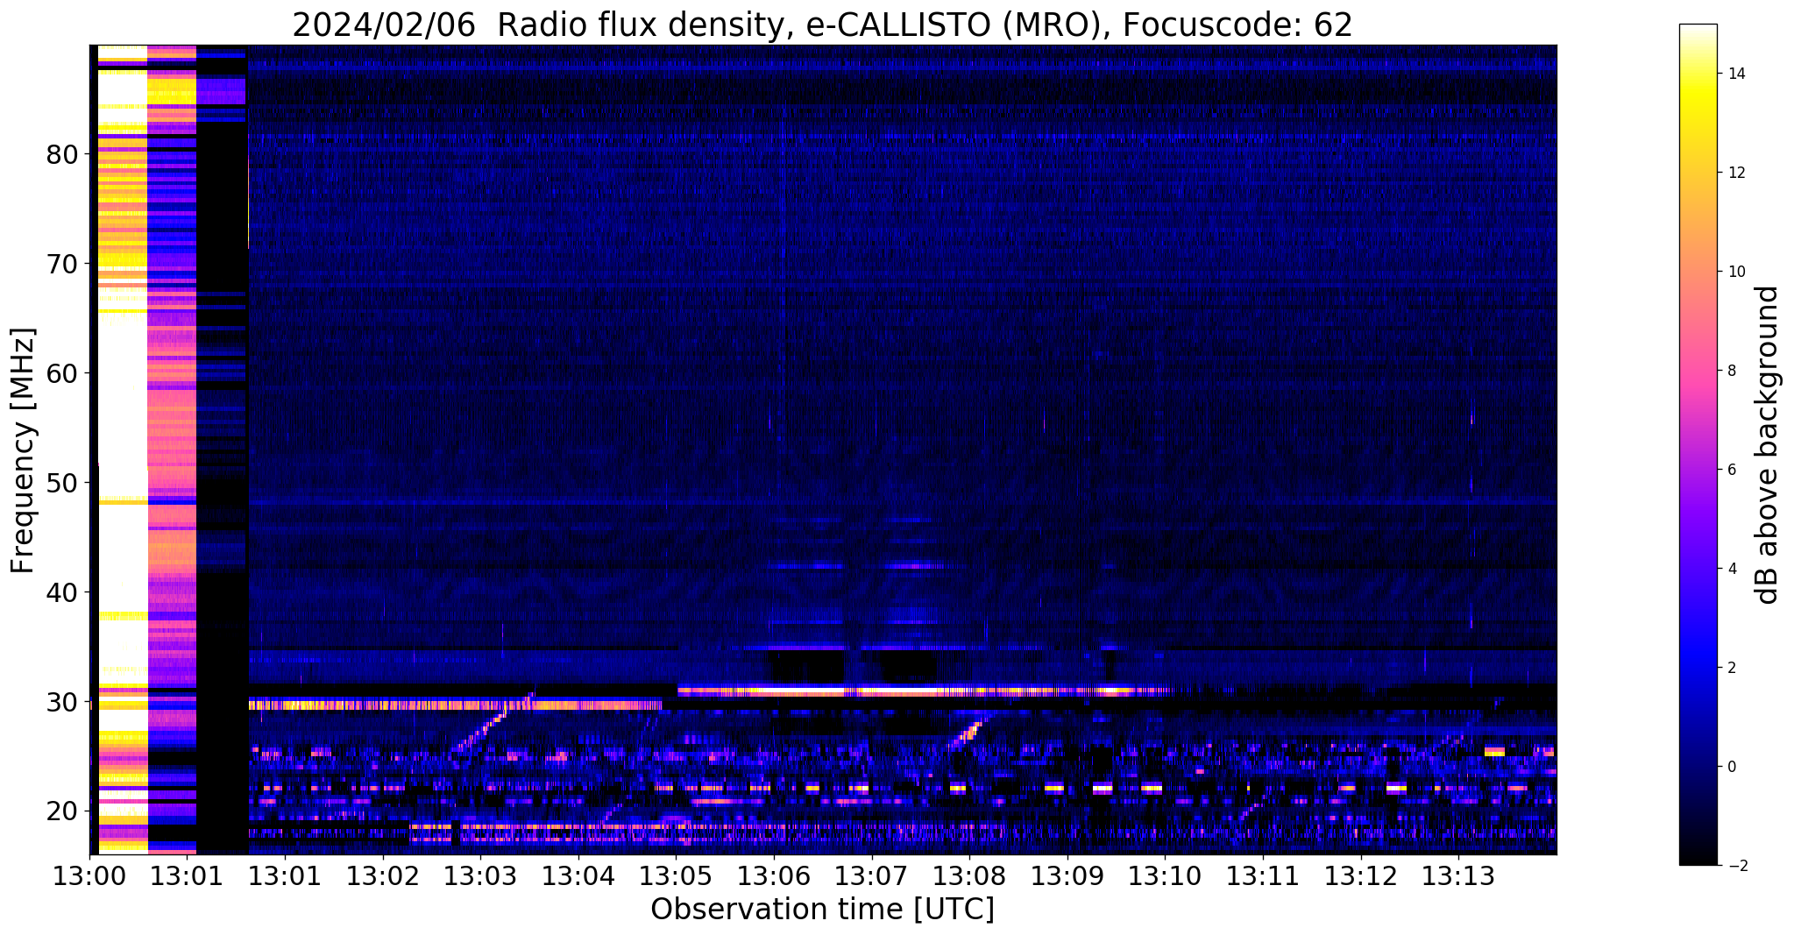Viewport: 1794px width, 935px height.
Task: Click the colorbar tick value 10
Action: click(1735, 272)
